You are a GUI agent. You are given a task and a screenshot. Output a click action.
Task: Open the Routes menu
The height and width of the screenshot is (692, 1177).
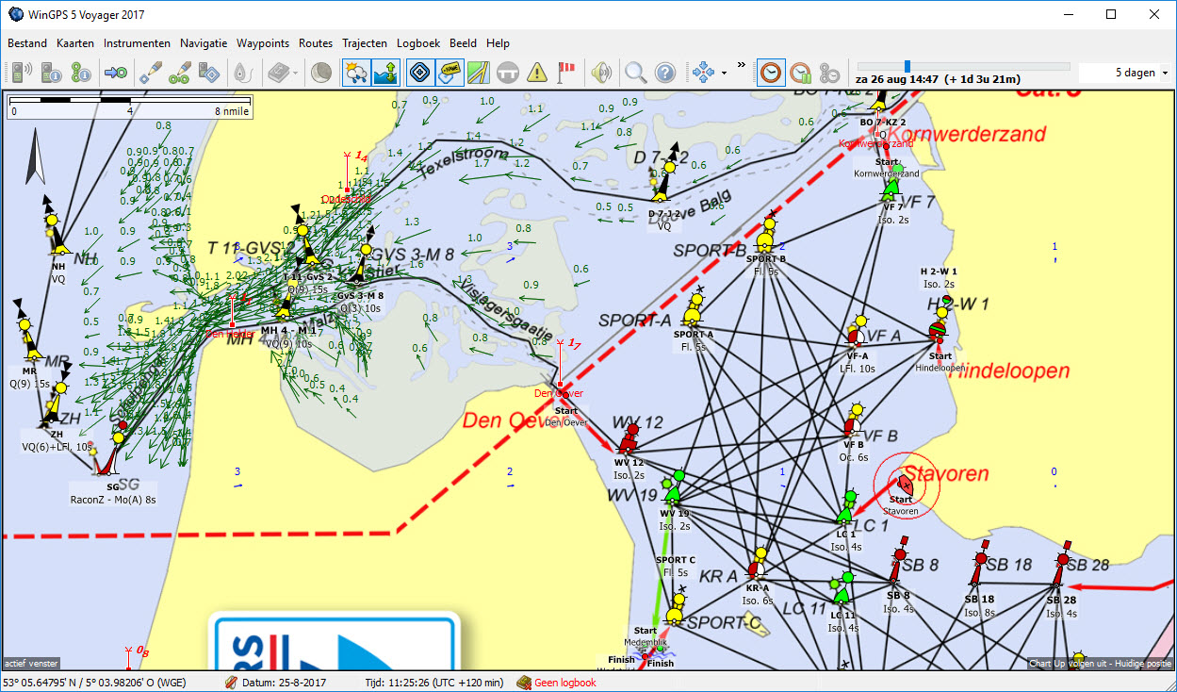316,43
